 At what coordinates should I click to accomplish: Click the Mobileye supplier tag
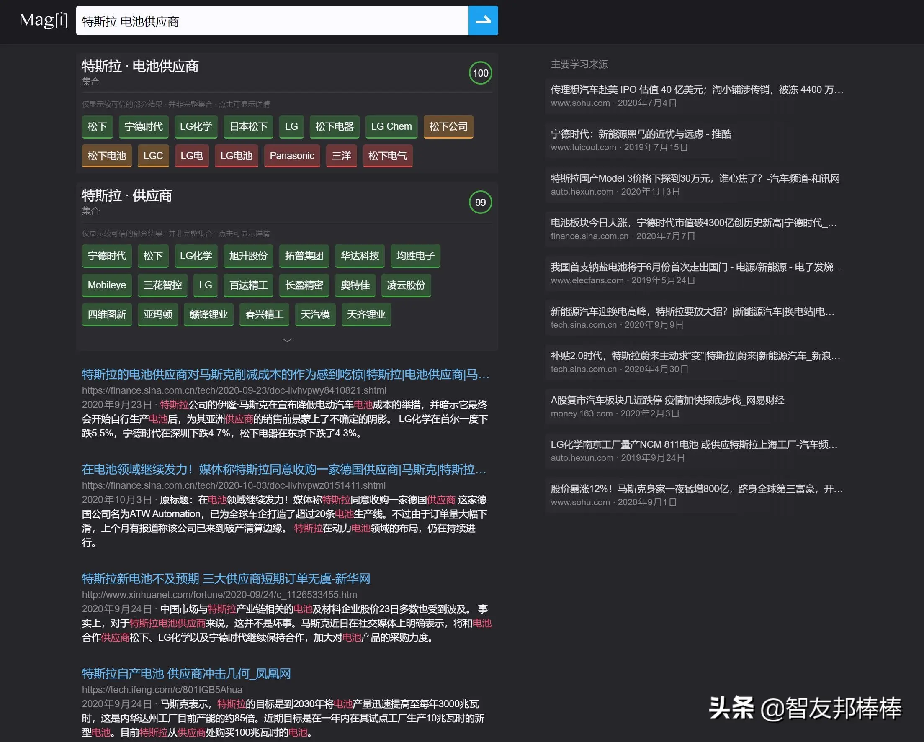(107, 285)
